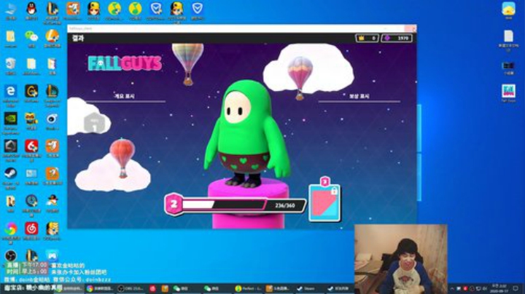
Task: Open the blue game controller desktop icon
Action: point(52,256)
